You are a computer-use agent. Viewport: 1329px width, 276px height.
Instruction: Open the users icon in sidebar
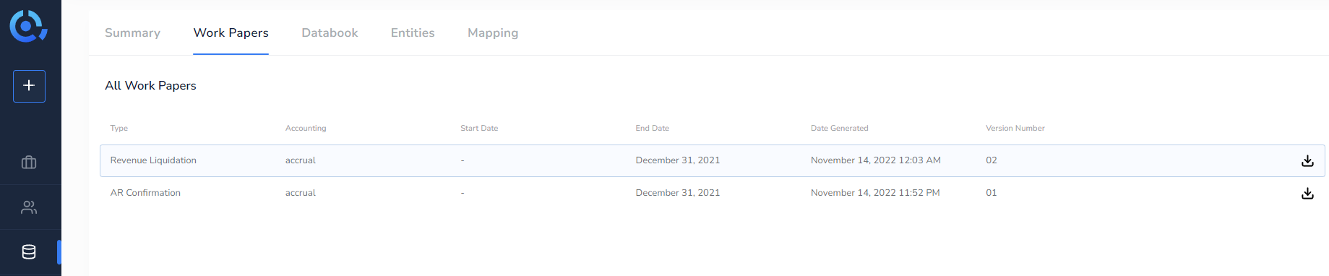29,207
